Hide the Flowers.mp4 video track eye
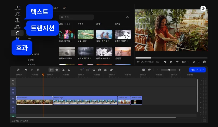This screenshot has width=218, height=127. pyautogui.click(x=13, y=98)
